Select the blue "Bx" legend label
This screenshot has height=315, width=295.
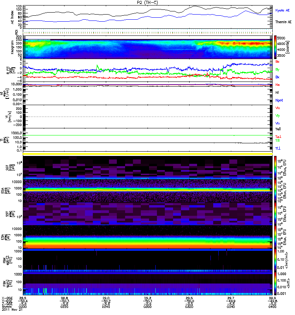[277, 77]
